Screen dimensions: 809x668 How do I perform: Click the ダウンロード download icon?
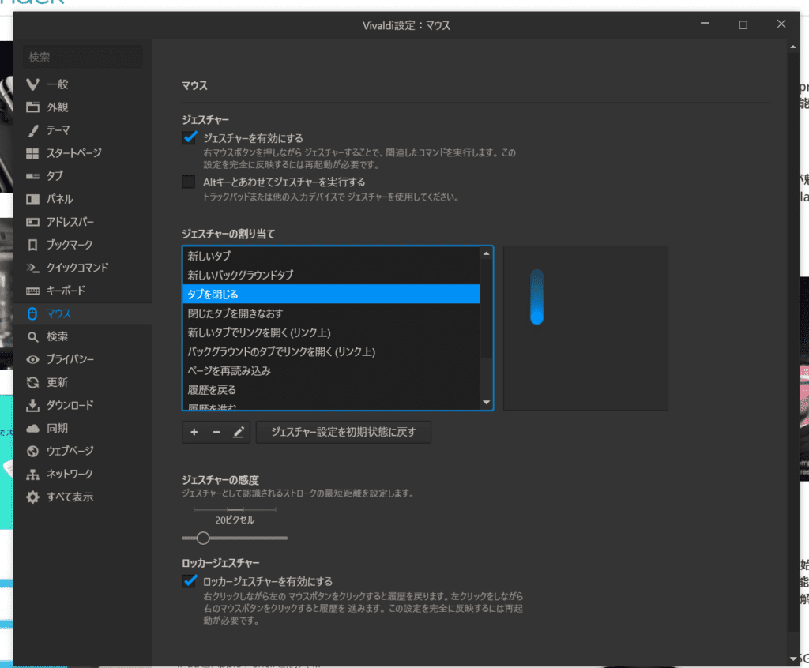[32, 405]
